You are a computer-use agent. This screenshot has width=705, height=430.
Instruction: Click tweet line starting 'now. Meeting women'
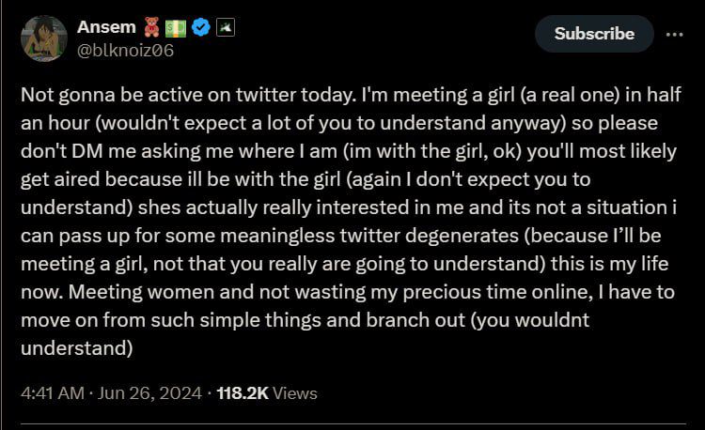point(348,292)
